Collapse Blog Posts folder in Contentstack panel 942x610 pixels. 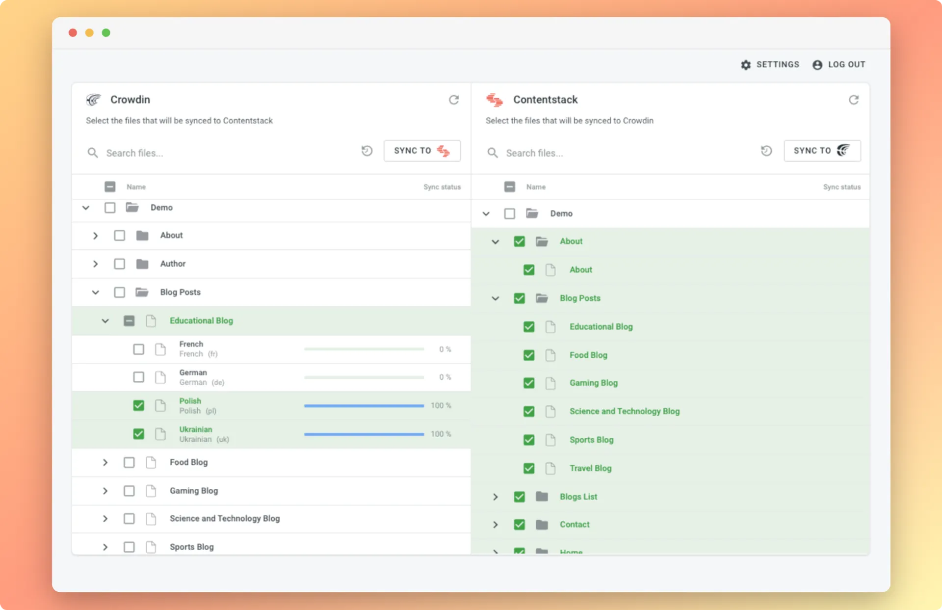pos(495,298)
